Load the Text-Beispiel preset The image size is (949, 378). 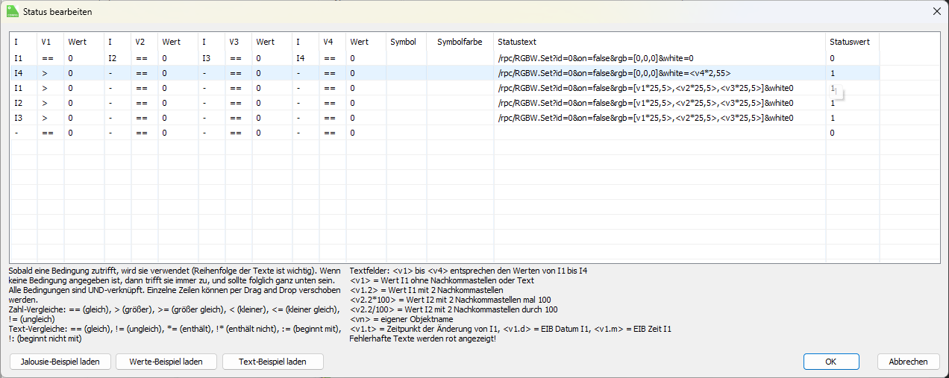(273, 362)
